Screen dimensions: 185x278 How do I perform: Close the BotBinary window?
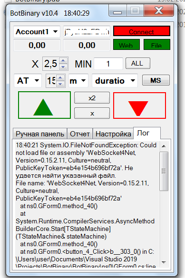159,11
